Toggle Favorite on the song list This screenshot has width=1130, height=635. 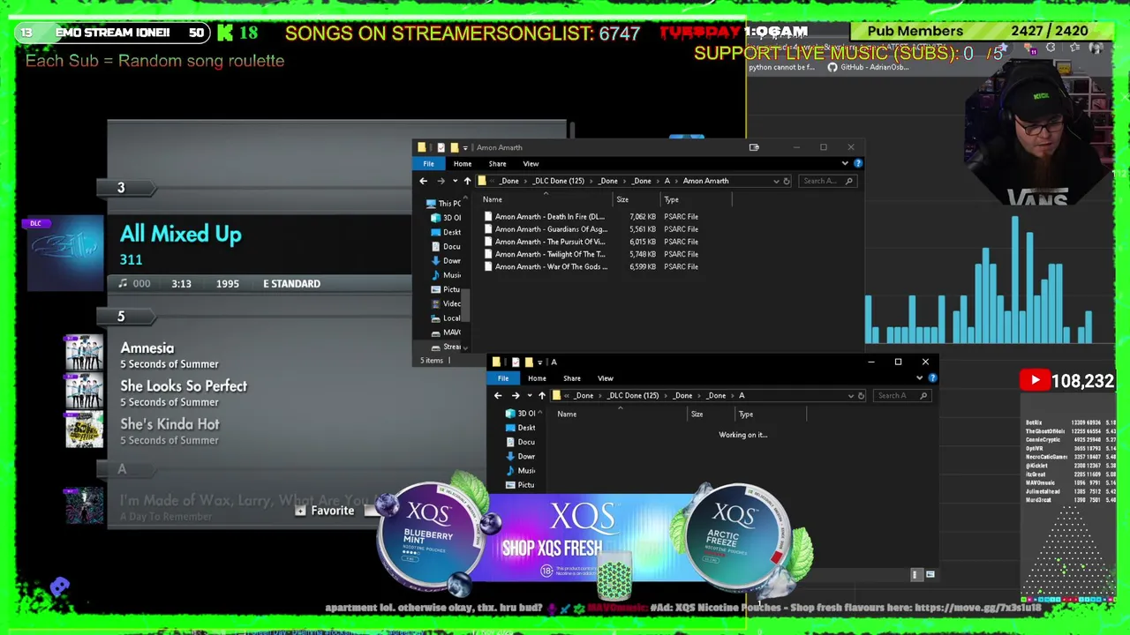(324, 511)
